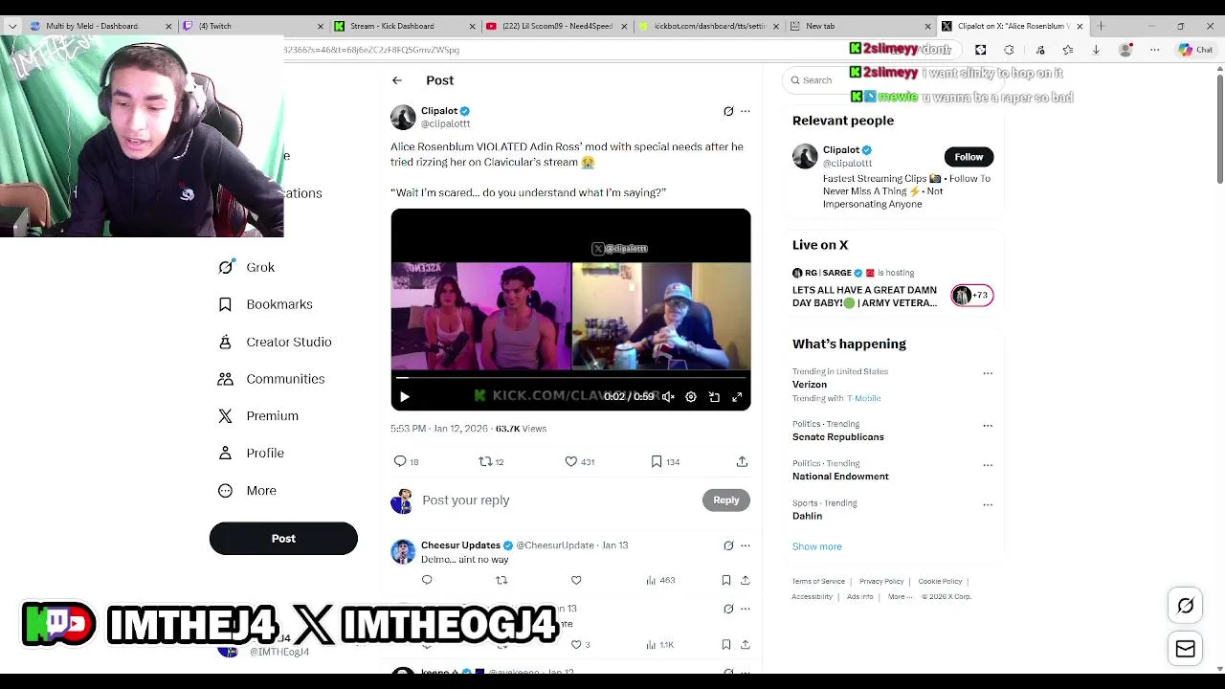Share the Clipalot post
Viewport: 1225px width, 689px height.
[742, 461]
